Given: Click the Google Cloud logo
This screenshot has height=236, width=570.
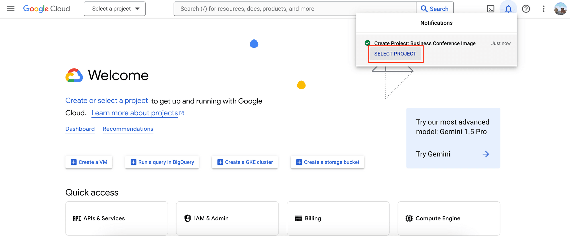Looking at the screenshot, I should point(46,9).
